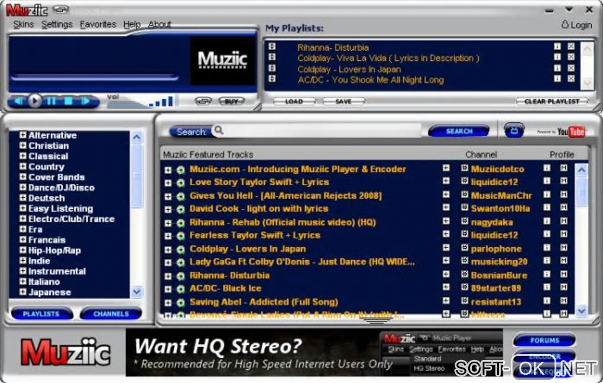Image resolution: width=603 pixels, height=383 pixels.
Task: Play icon for Muziic.com Introducing Muziic Player
Action: [x=180, y=170]
